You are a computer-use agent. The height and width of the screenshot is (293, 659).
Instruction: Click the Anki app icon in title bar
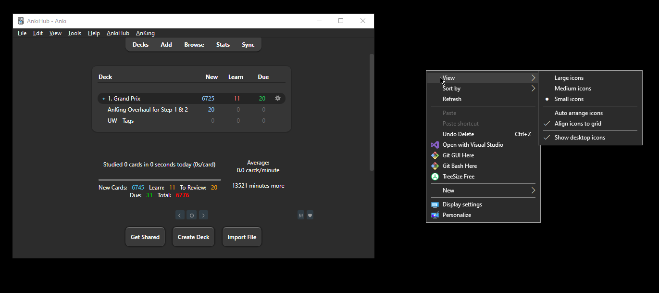pos(21,21)
